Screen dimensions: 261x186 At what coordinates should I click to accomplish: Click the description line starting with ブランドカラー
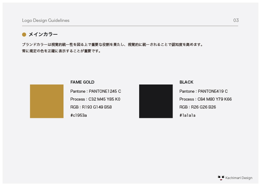click(x=112, y=44)
